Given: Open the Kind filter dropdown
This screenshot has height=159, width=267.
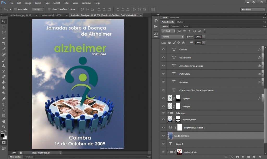Looking at the screenshot, I should coord(168,31).
